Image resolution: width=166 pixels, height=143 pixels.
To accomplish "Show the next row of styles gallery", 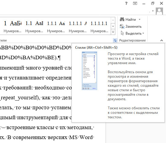I will click(x=113, y=26).
